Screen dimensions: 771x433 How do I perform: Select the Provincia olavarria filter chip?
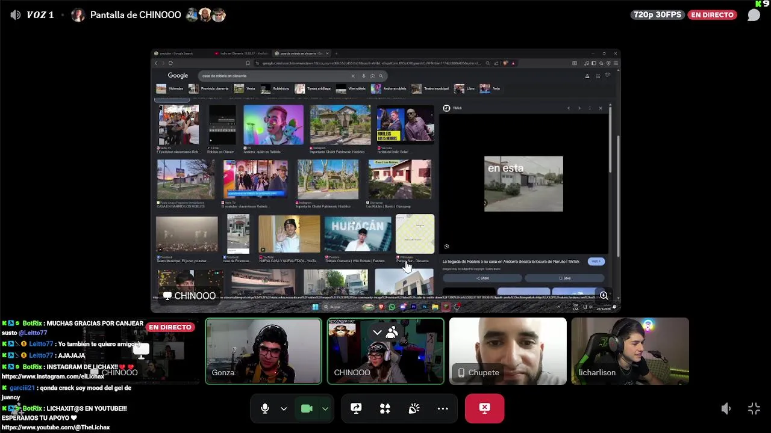[208, 88]
